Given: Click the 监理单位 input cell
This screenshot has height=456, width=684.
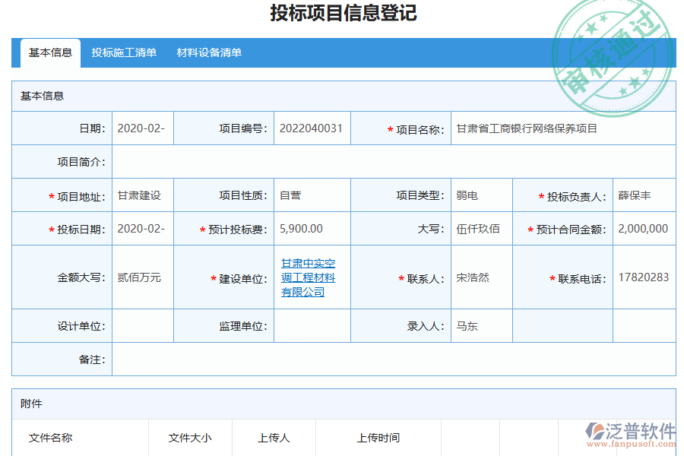Looking at the screenshot, I should (x=312, y=326).
